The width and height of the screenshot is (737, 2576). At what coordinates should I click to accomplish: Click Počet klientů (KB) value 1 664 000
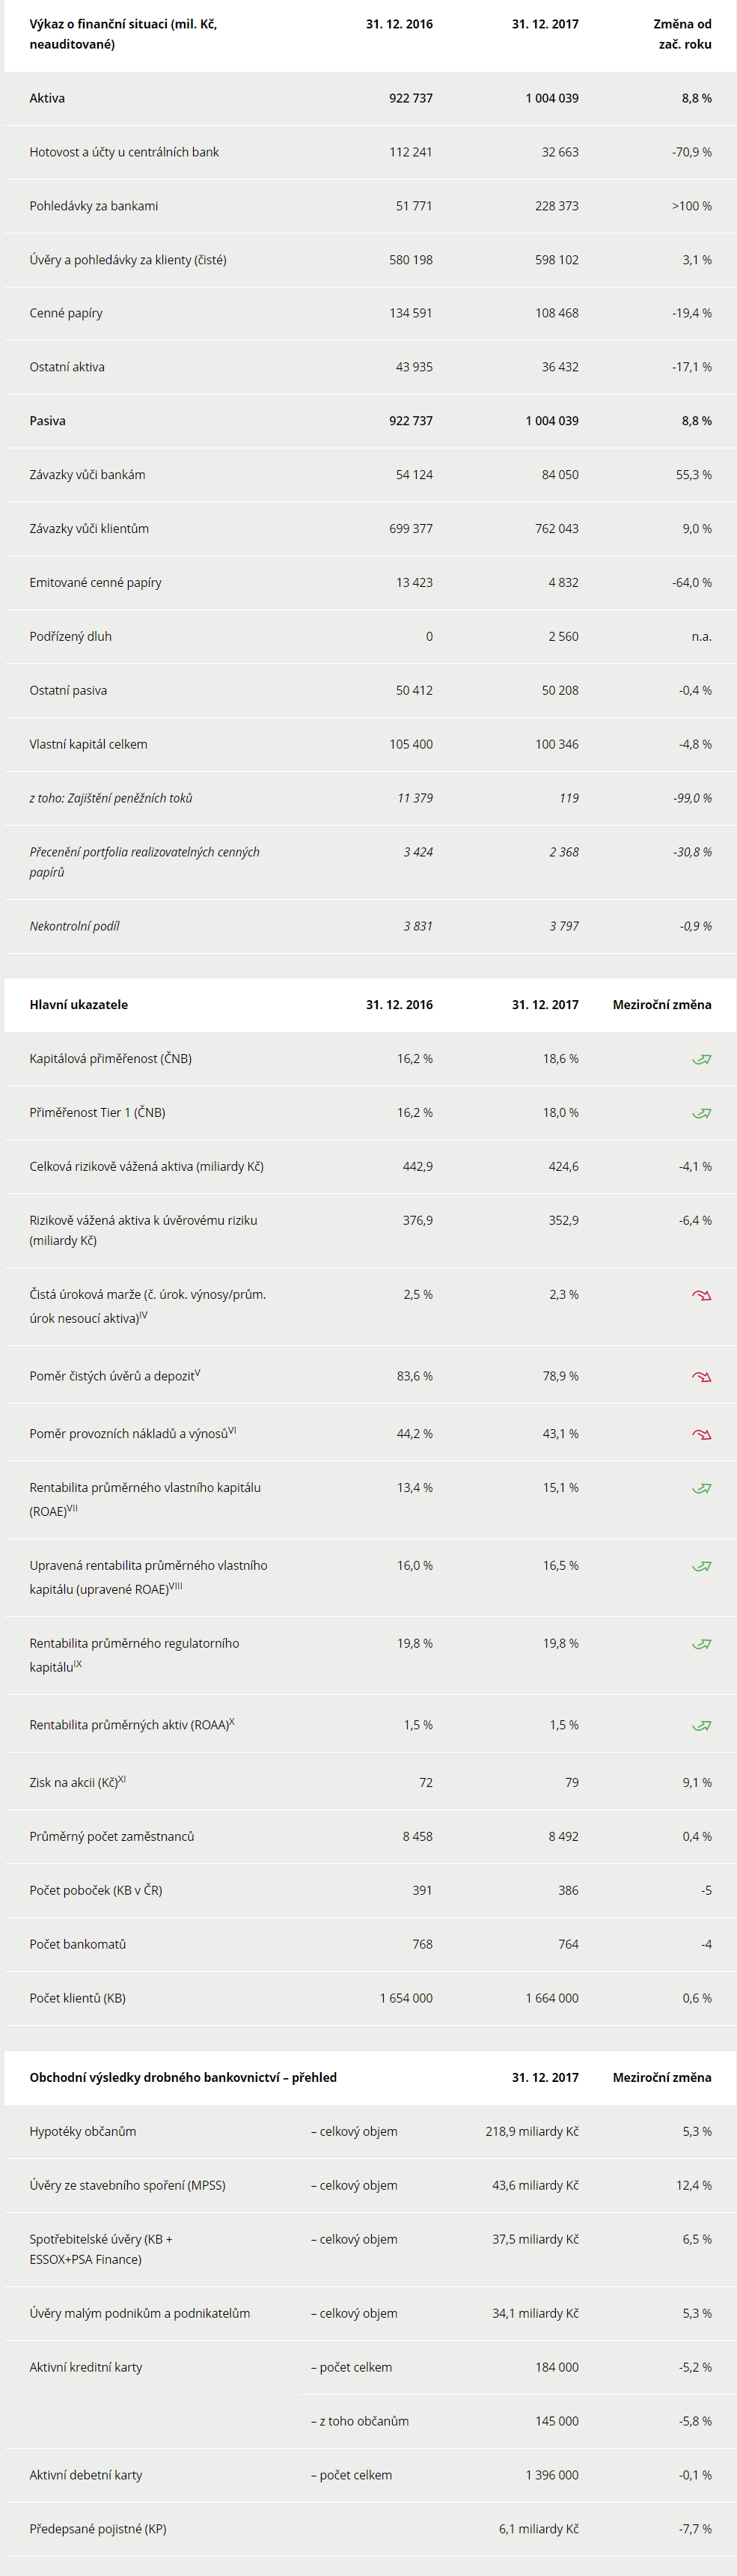pos(552,1998)
